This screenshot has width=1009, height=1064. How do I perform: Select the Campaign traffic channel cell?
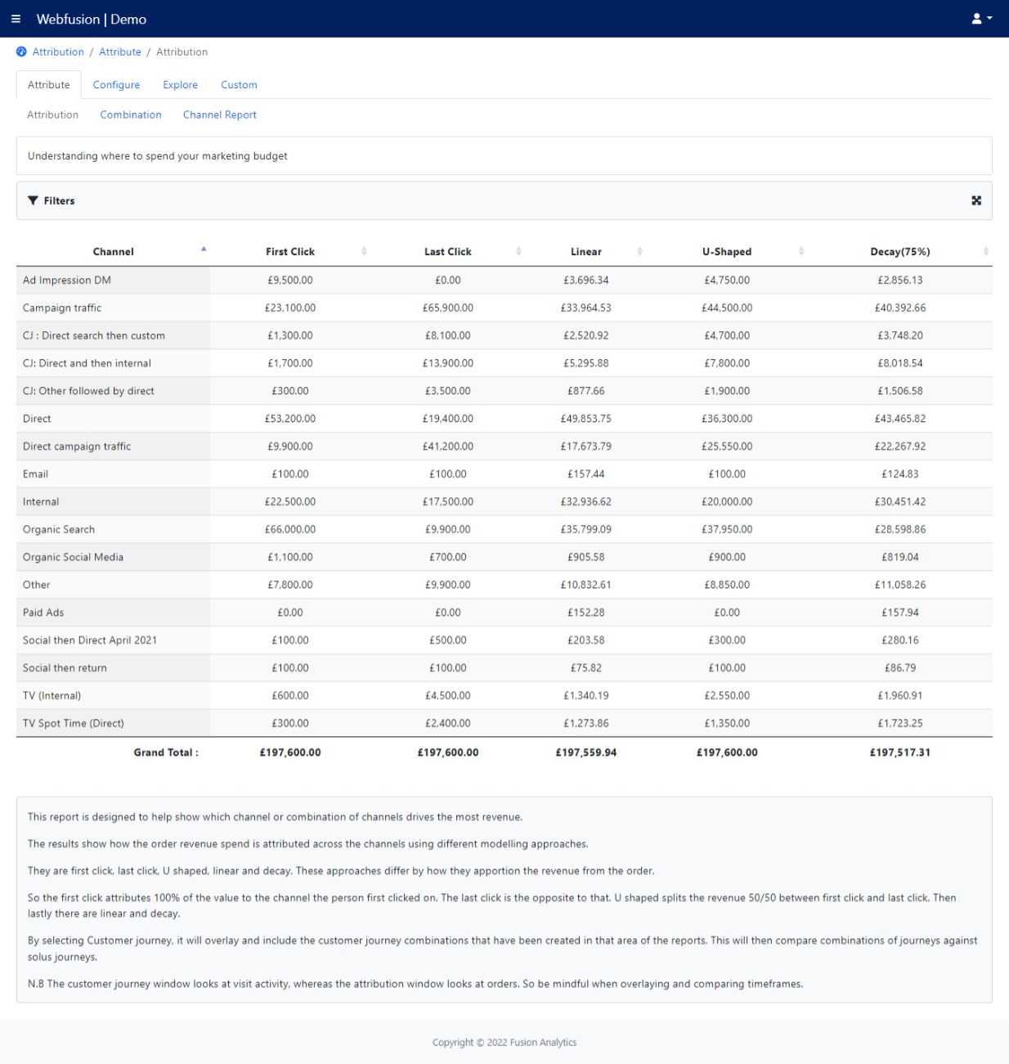[x=113, y=308]
